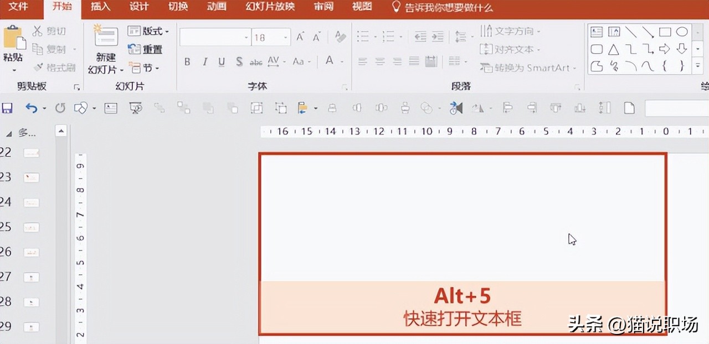Undo the last action
The width and height of the screenshot is (709, 344).
coord(30,108)
